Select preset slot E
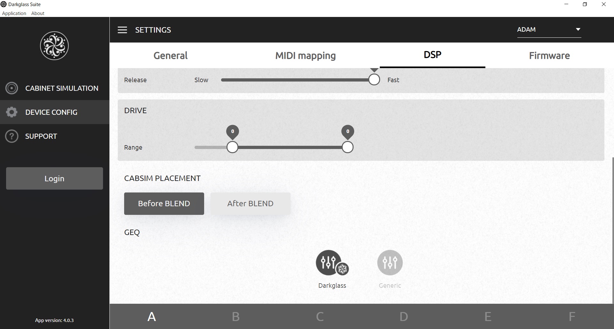 [488, 317]
